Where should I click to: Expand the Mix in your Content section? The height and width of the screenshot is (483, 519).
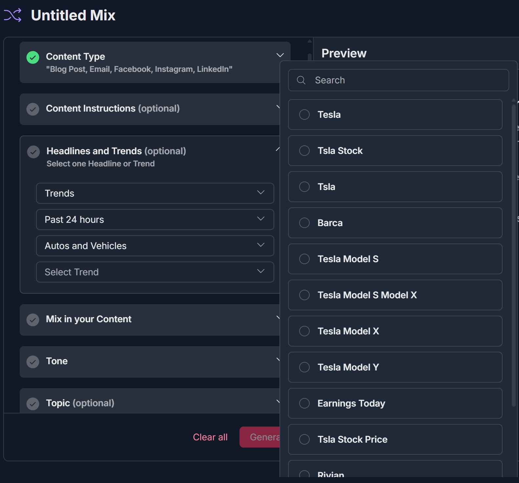coord(150,320)
